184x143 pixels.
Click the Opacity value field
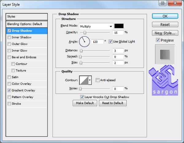118,33
